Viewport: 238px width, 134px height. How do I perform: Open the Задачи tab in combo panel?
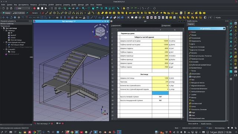(191, 24)
